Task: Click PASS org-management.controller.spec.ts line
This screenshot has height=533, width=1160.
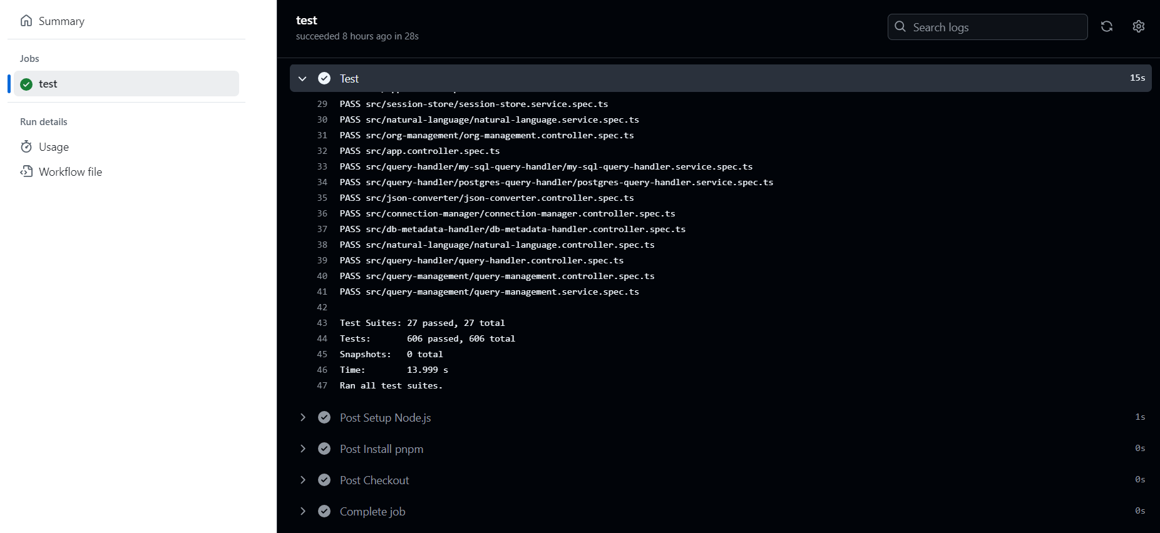Action: point(487,135)
